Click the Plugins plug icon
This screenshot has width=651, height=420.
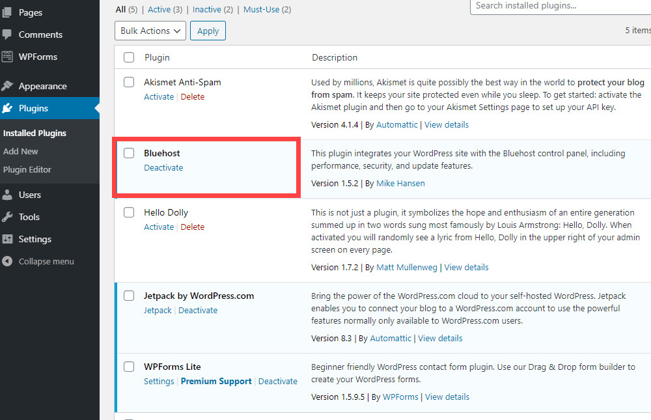7,109
